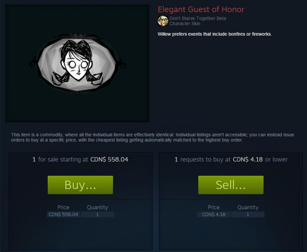
Task: Click the quantity cell beside CDN$ 558.04
Action: click(x=98, y=214)
